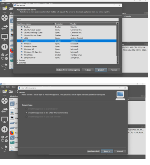Select the Windows appliance row by Microsoft

(x=67, y=44)
